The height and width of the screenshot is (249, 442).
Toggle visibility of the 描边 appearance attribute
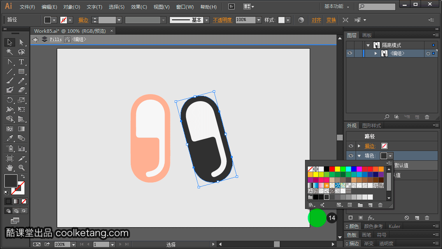pyautogui.click(x=351, y=146)
